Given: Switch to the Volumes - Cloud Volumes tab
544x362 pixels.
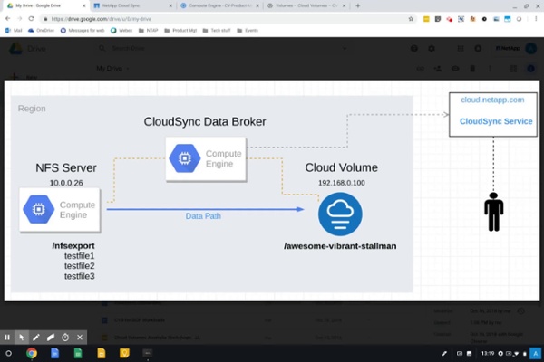Looking at the screenshot, I should [306, 5].
